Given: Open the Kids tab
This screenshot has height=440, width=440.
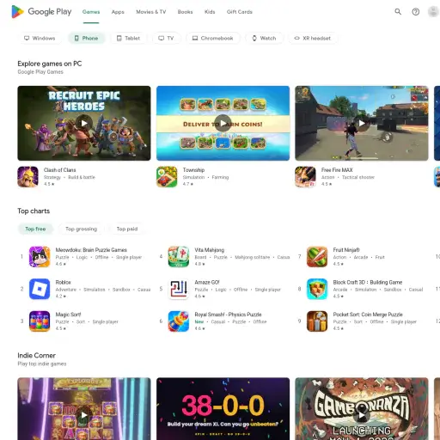Looking at the screenshot, I should point(210,12).
